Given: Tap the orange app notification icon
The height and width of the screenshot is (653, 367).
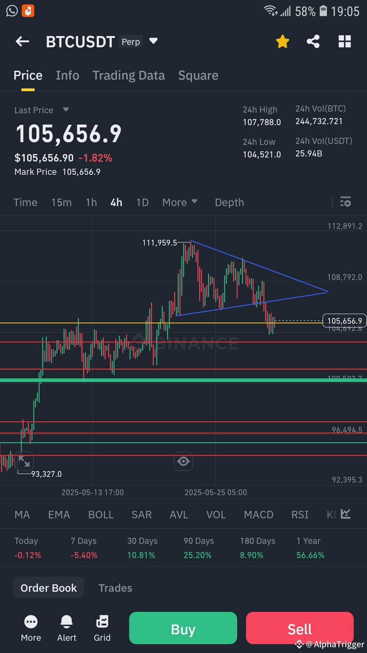Looking at the screenshot, I should (x=28, y=11).
